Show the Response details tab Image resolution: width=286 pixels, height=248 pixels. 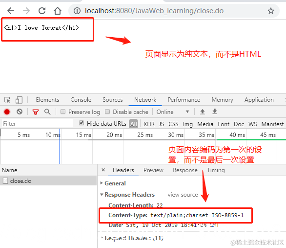pyautogui.click(x=185, y=170)
